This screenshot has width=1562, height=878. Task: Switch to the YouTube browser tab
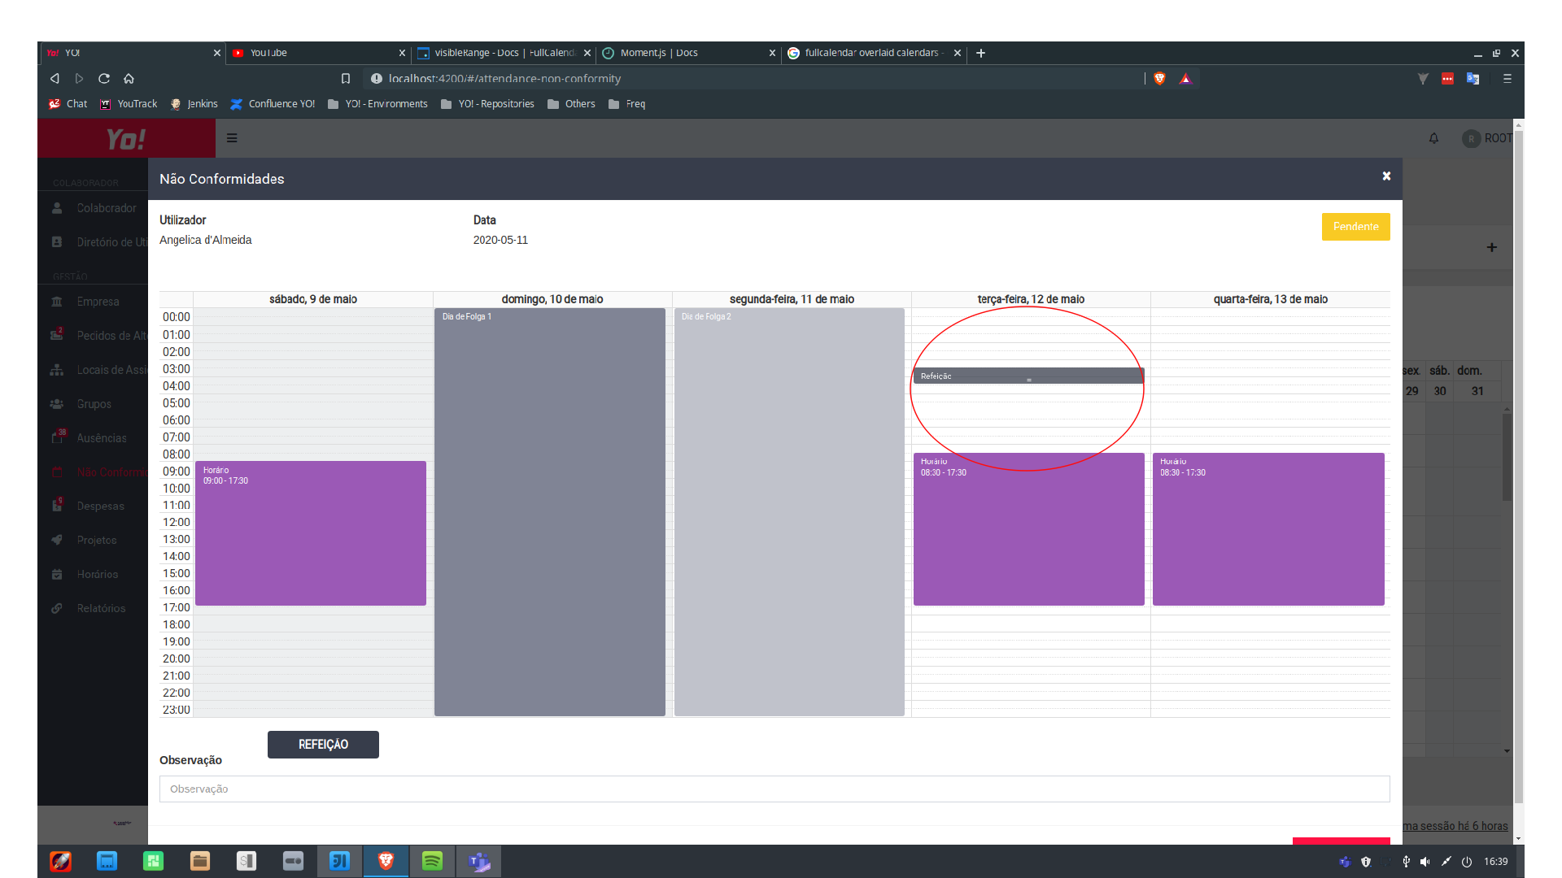[x=268, y=53]
